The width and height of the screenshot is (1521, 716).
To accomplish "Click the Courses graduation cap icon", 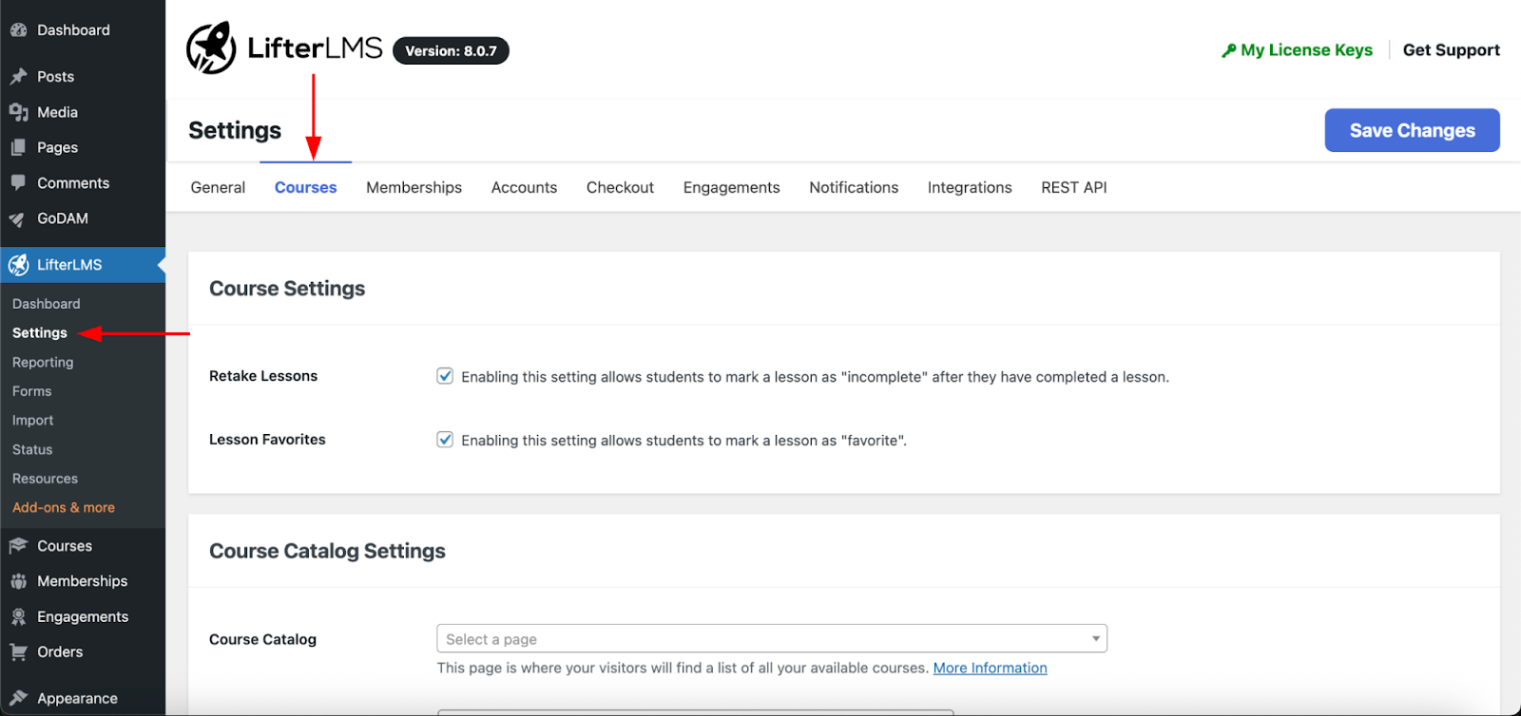I will [18, 546].
